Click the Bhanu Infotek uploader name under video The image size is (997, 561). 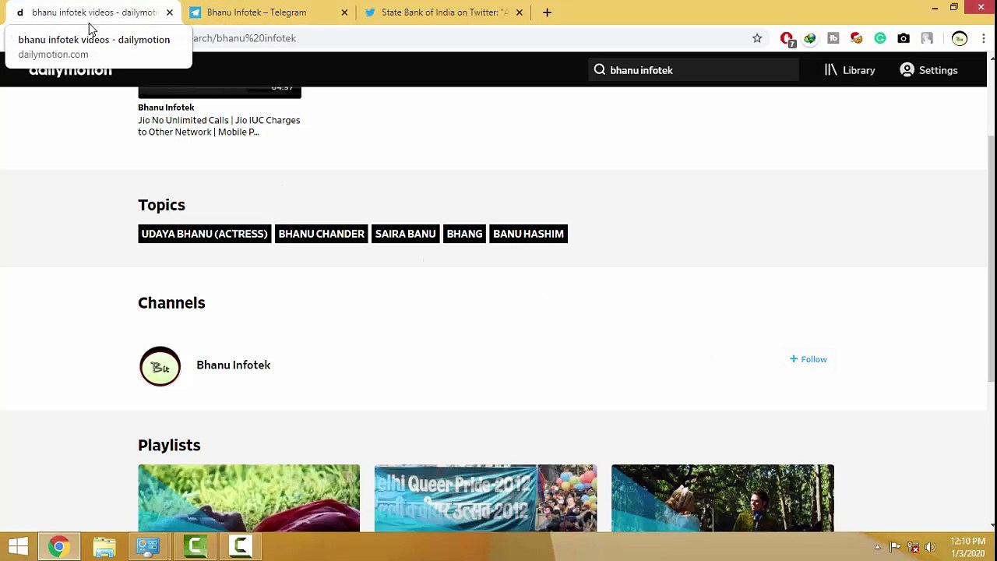click(x=166, y=108)
